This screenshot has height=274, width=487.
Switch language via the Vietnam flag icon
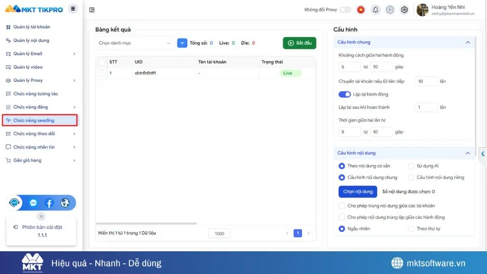(360, 10)
